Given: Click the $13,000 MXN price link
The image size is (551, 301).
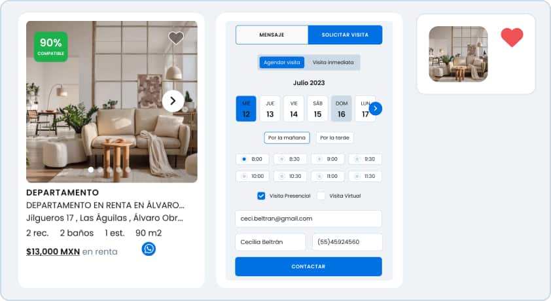Looking at the screenshot, I should [53, 252].
